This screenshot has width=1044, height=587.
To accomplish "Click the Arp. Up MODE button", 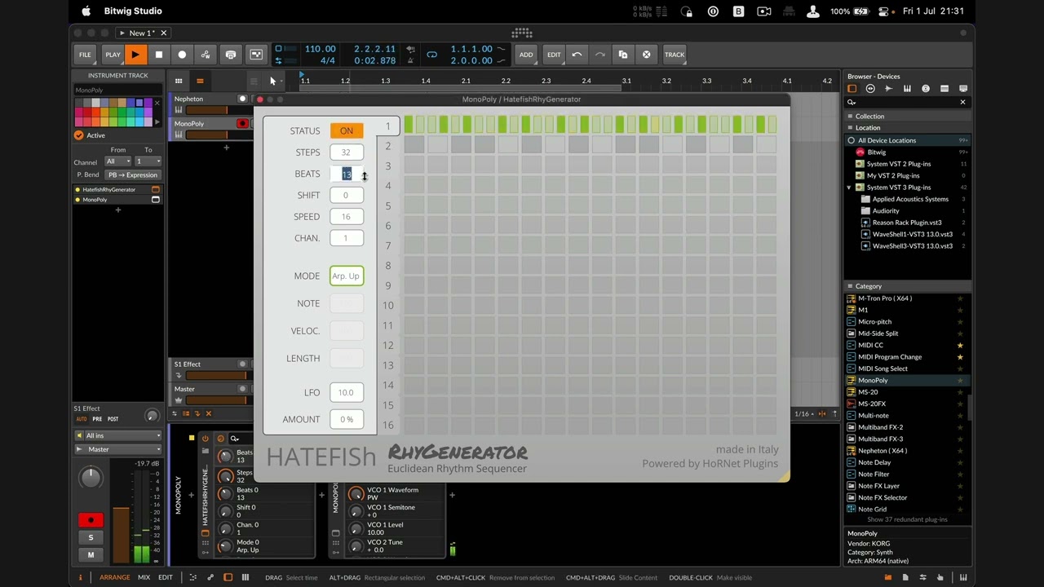I will (x=346, y=276).
